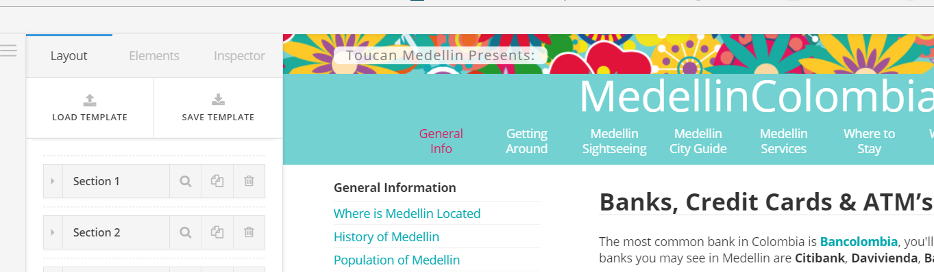934x272 pixels.
Task: Open Where to Stay menu item
Action: point(869,141)
